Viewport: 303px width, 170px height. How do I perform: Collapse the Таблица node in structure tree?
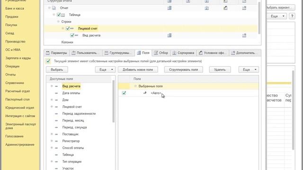pos(54,15)
